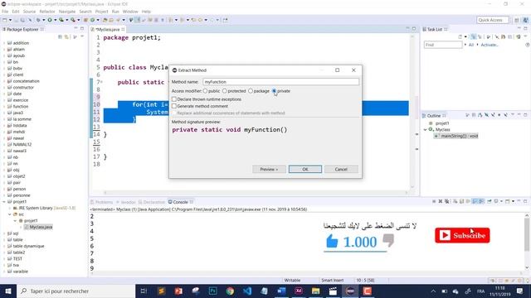This screenshot has height=298, width=531.
Task: Click Collapse All icon in Package Explorer
Action: click(x=61, y=36)
